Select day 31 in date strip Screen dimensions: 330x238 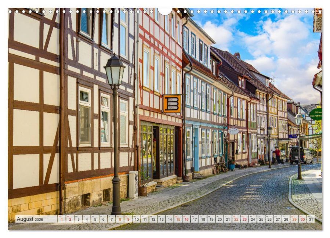[311, 219]
